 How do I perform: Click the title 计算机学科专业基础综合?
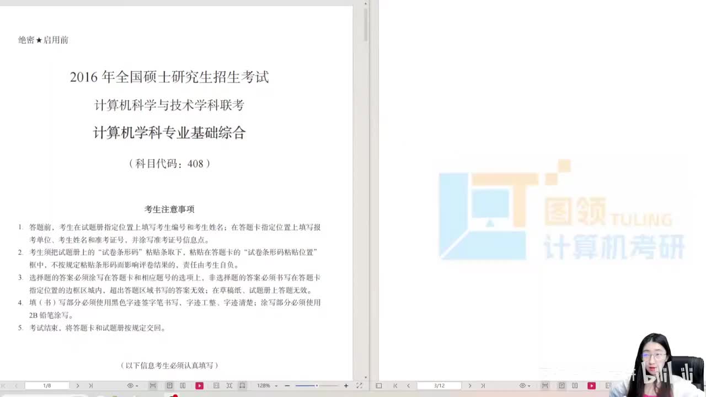click(x=169, y=133)
